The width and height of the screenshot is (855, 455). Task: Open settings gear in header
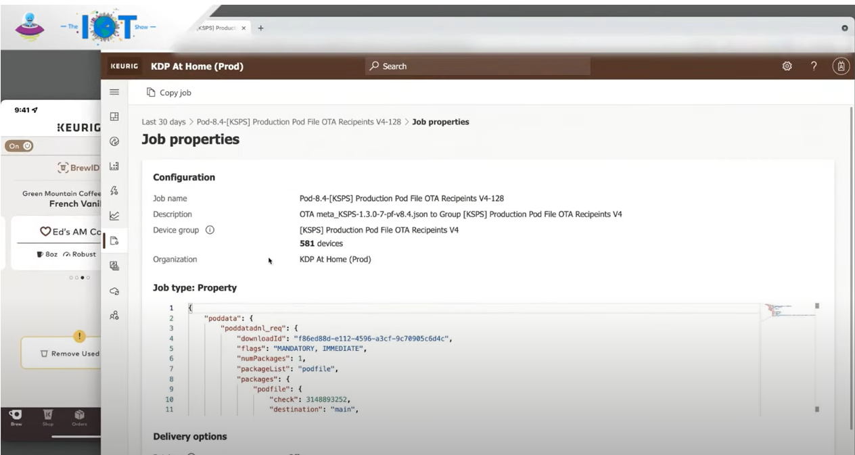tap(787, 66)
